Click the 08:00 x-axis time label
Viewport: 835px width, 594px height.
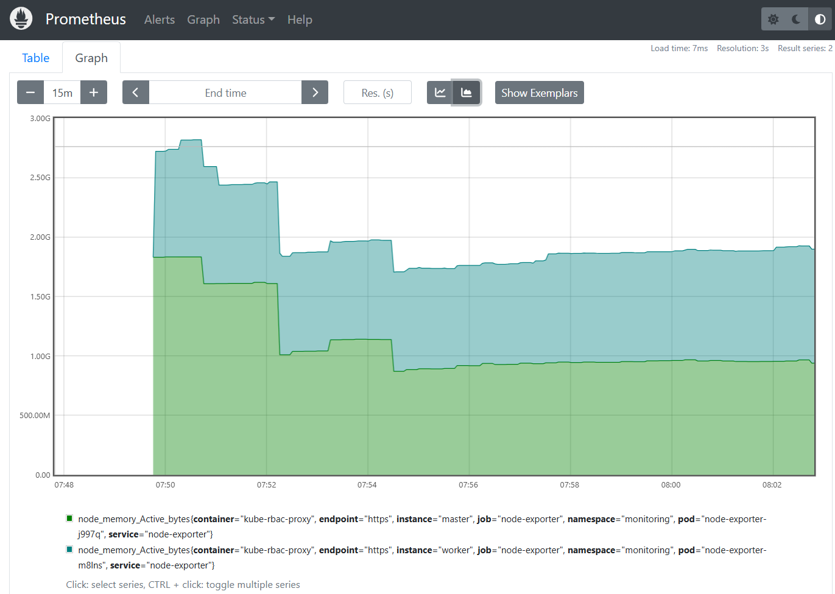point(671,485)
